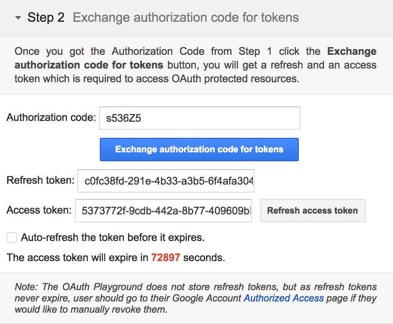
Task: Click the bold 'Exchange' word in instructions
Action: coord(352,52)
